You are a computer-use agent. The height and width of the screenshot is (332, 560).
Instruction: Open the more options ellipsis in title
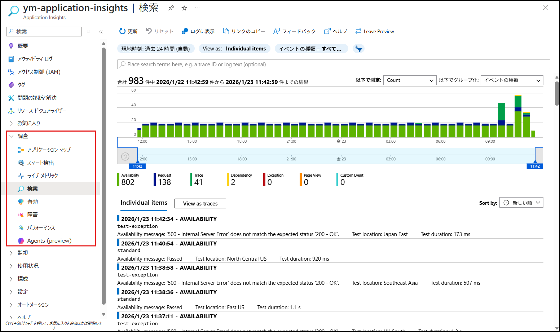point(197,8)
